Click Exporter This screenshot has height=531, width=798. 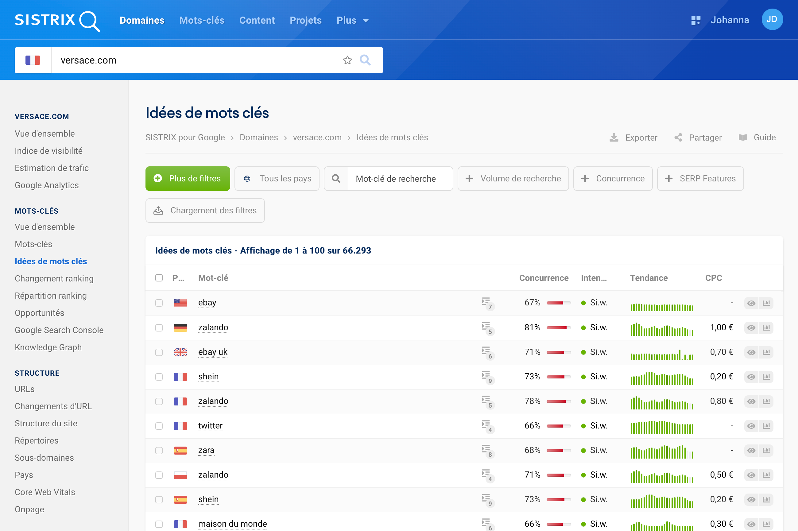633,138
